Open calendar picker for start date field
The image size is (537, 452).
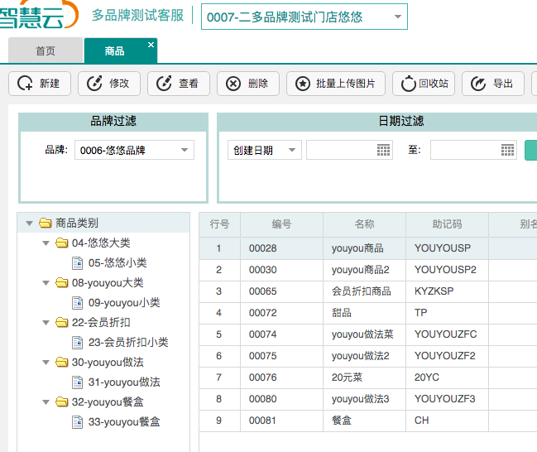click(383, 150)
